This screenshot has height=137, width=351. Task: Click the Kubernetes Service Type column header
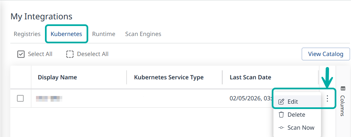click(169, 77)
